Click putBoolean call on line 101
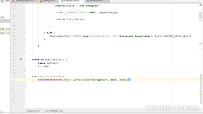Image resolution: width=203 pixels, height=114 pixels. [x=82, y=80]
